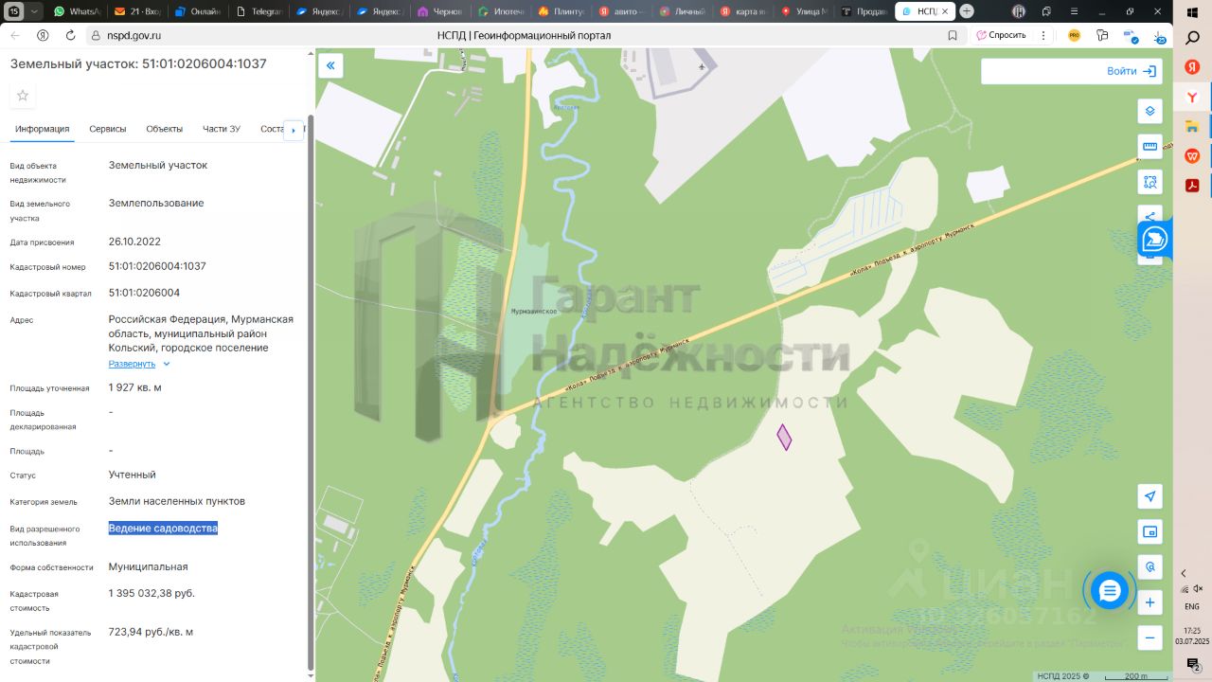
Task: Open the taskbar clock and date
Action: click(x=1192, y=636)
